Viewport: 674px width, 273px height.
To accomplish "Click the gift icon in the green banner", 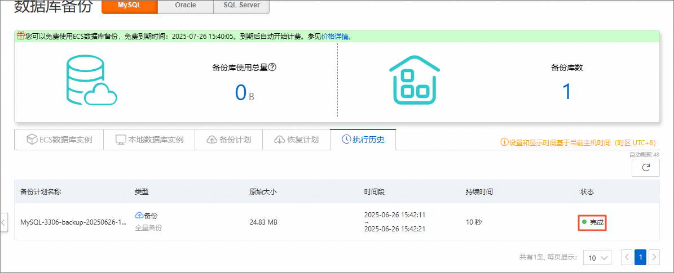I will click(20, 36).
